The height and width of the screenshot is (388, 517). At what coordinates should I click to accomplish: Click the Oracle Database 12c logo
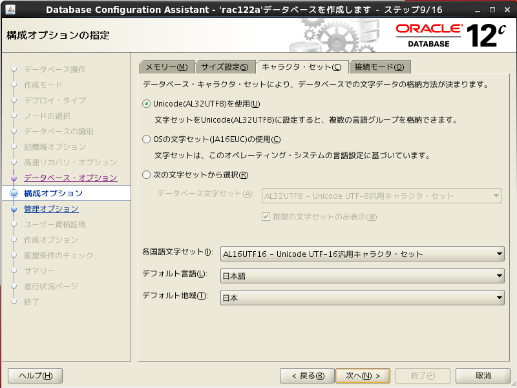[450, 36]
